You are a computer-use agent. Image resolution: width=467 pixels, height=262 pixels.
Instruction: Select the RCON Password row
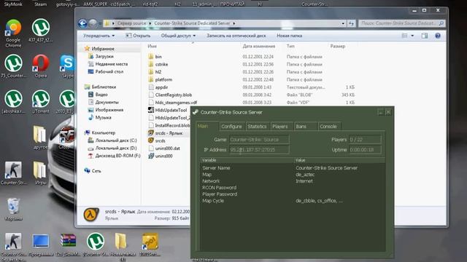[293, 188]
